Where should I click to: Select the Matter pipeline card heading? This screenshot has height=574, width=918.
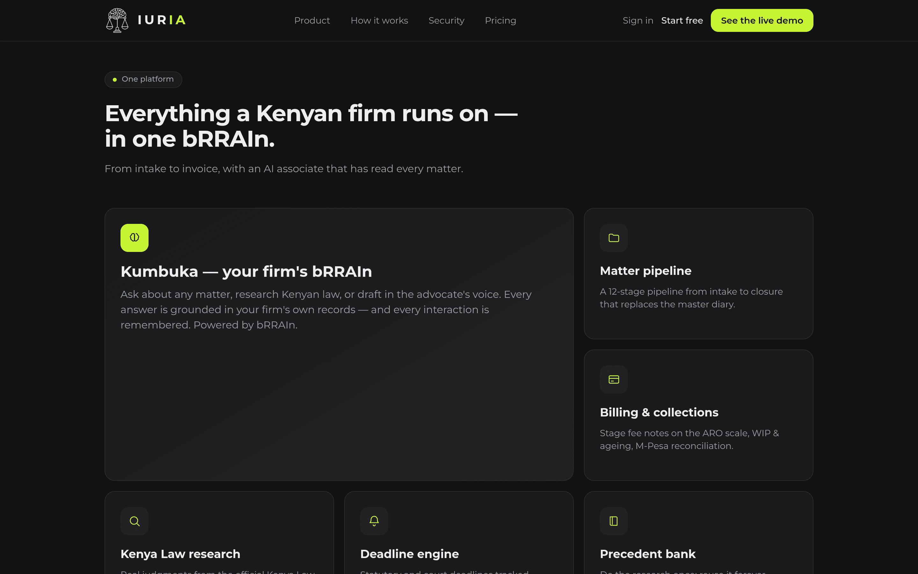click(x=646, y=271)
